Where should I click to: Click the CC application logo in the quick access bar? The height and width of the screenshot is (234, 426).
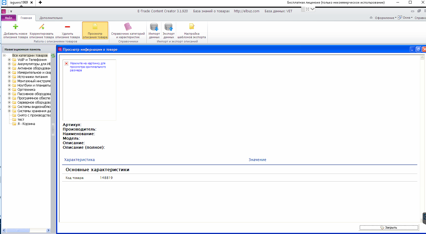click(x=4, y=11)
